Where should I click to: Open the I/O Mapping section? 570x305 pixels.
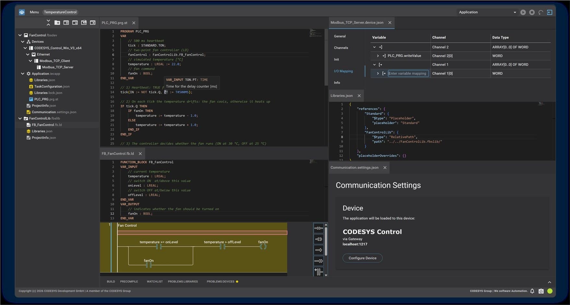pyautogui.click(x=343, y=71)
